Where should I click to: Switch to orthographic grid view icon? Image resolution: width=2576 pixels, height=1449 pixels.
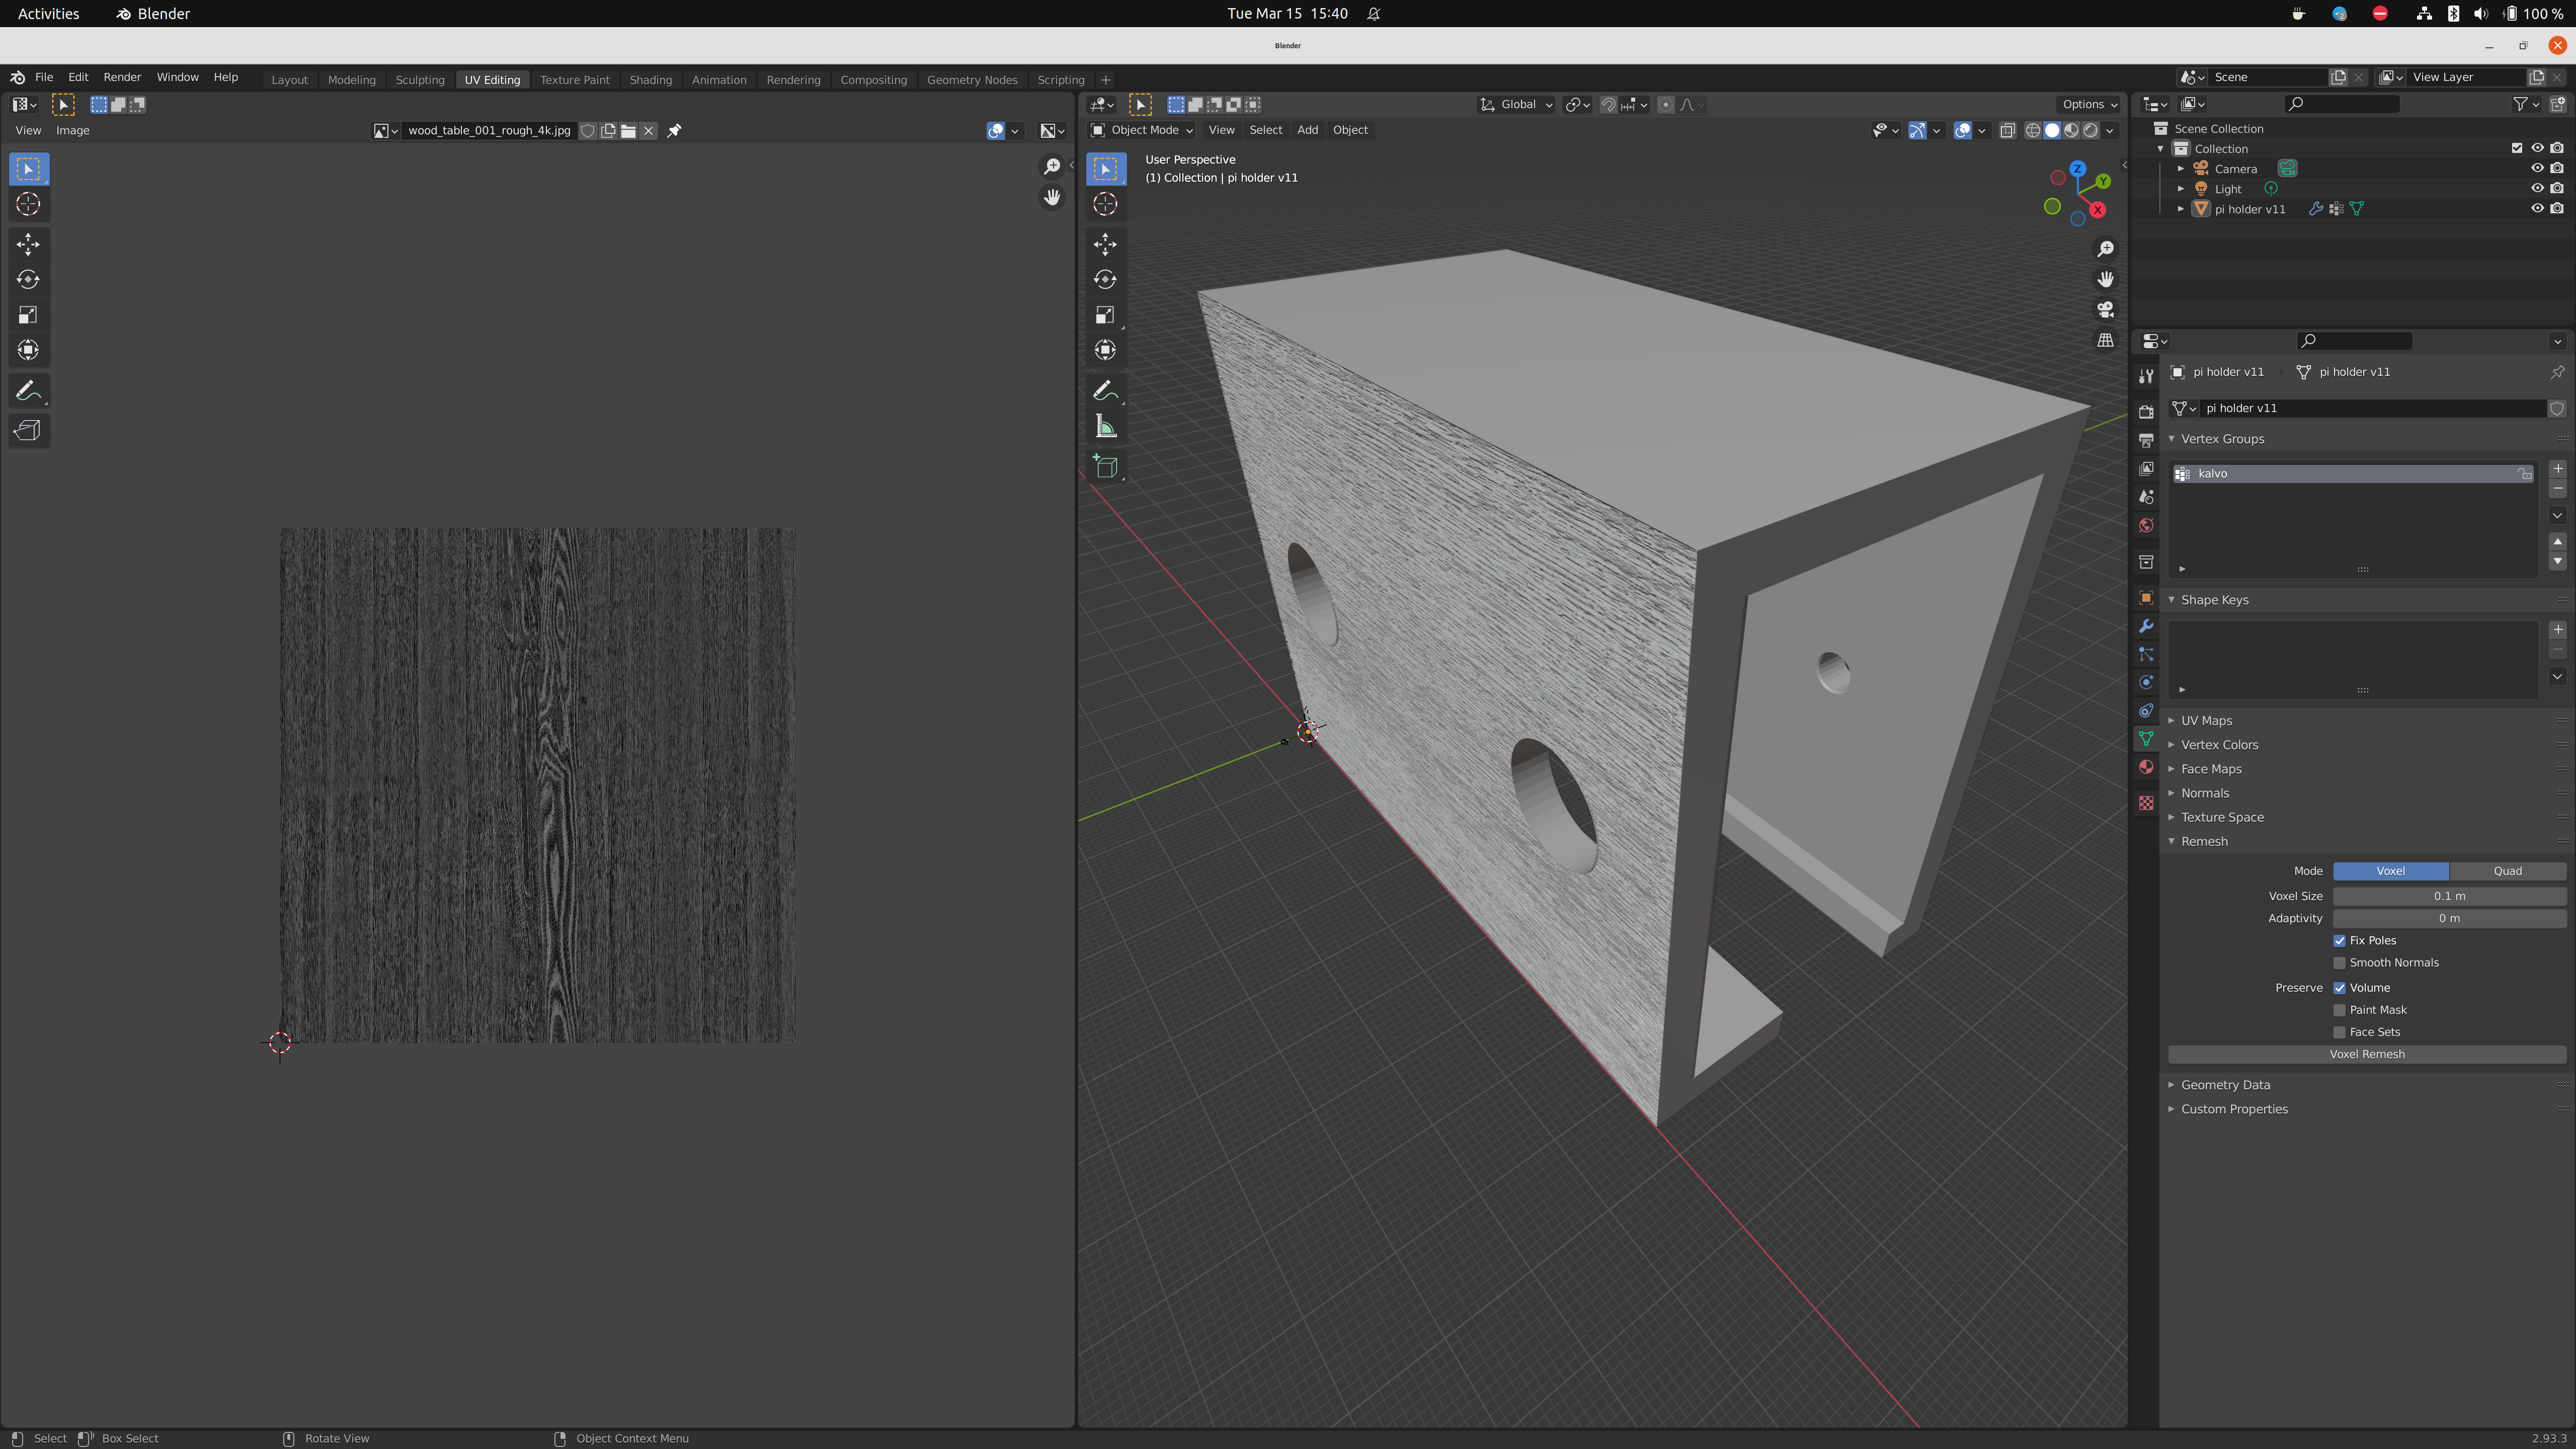tap(2105, 341)
